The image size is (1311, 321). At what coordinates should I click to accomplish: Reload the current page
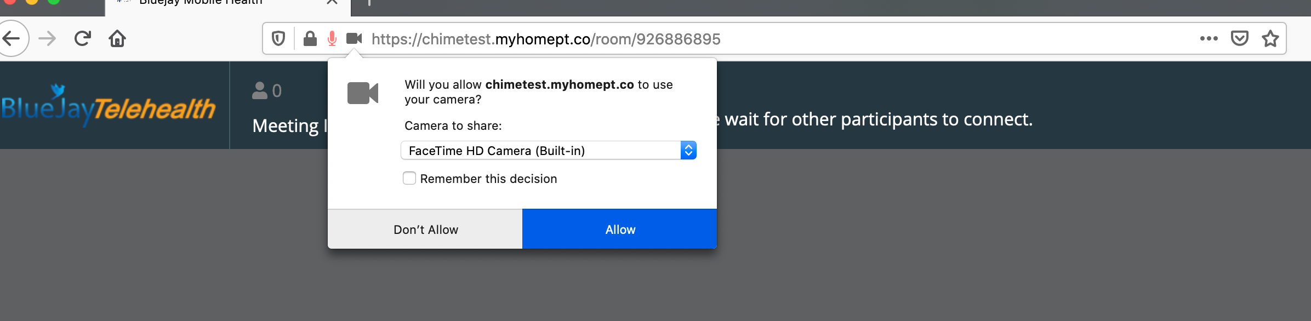click(82, 38)
